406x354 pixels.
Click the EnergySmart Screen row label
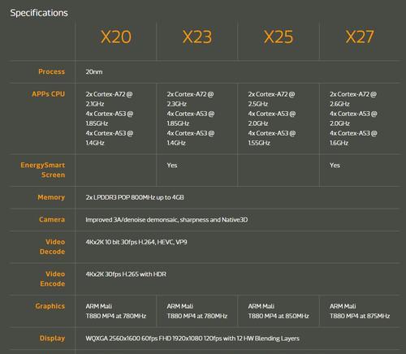[x=43, y=170]
